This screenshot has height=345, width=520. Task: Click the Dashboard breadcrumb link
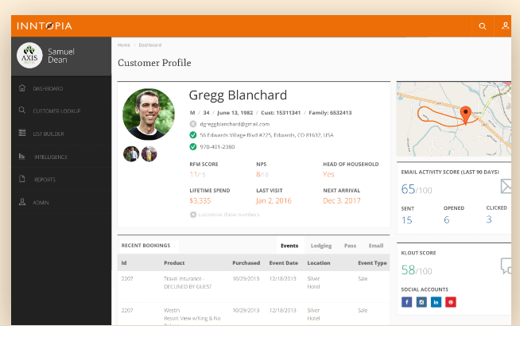coord(150,45)
